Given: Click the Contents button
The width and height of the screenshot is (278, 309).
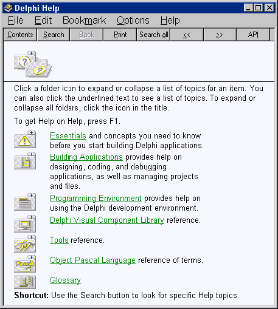Looking at the screenshot, I should [x=20, y=35].
